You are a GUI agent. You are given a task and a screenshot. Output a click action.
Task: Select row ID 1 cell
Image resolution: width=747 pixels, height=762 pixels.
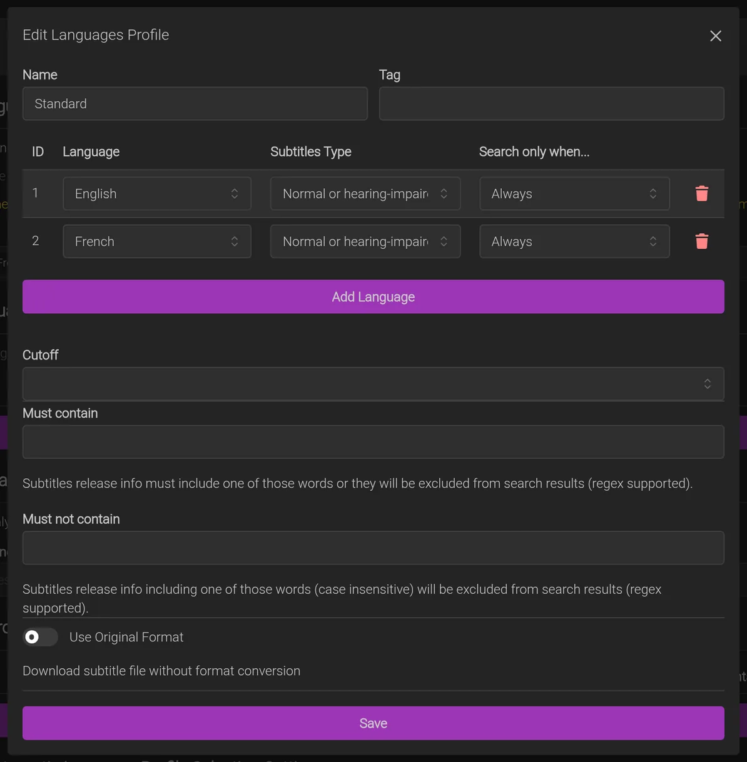click(36, 193)
